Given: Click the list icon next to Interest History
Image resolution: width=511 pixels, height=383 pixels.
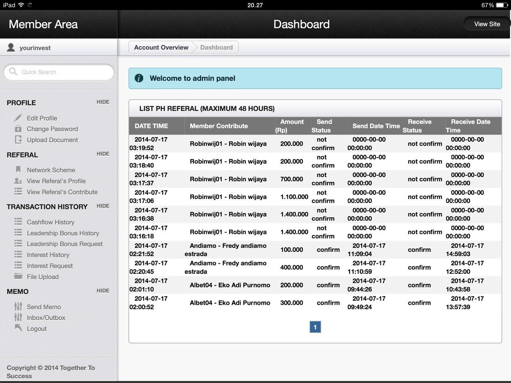Looking at the screenshot, I should pos(18,255).
